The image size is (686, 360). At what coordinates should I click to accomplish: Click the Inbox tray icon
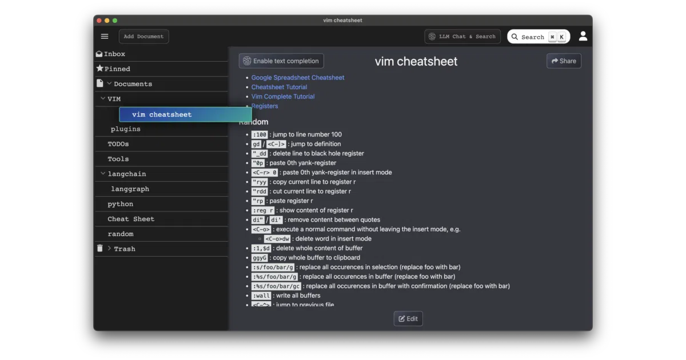click(x=99, y=54)
